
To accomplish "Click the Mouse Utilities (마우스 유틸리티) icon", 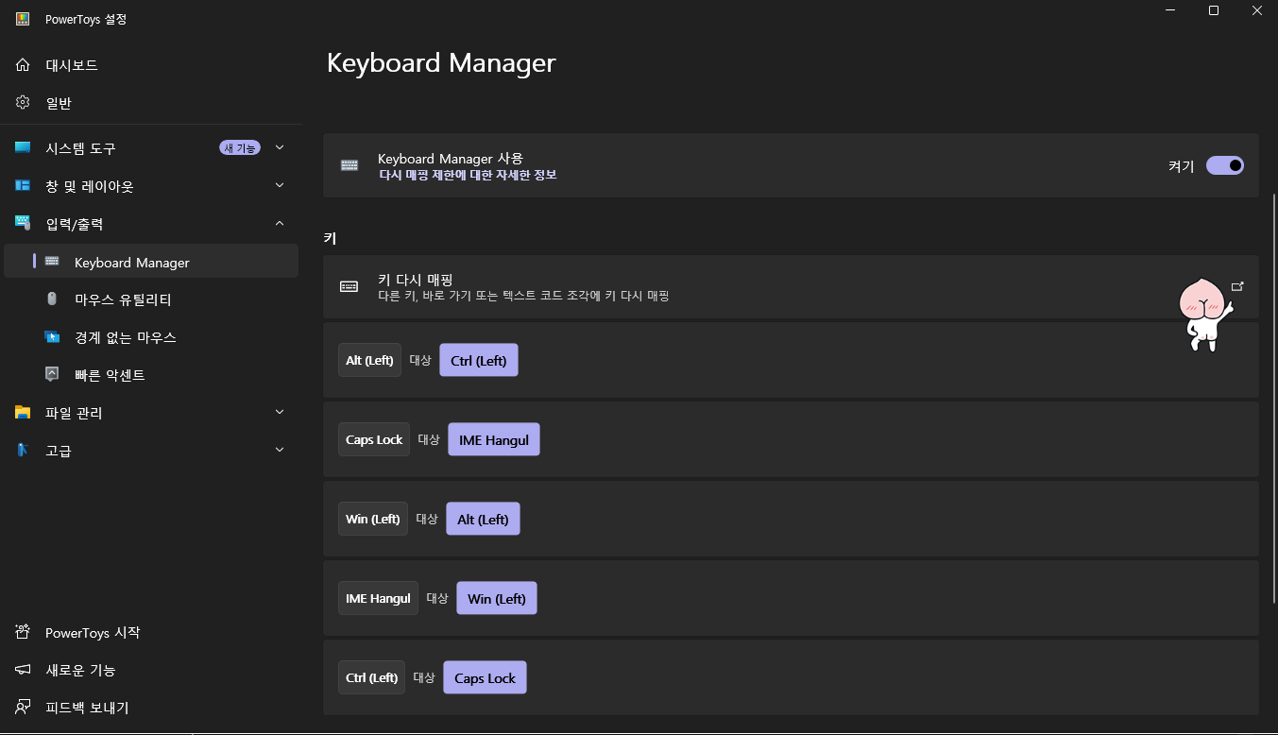I will (52, 299).
